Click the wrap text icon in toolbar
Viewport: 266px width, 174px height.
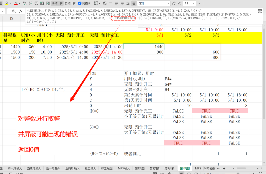[25, 3]
